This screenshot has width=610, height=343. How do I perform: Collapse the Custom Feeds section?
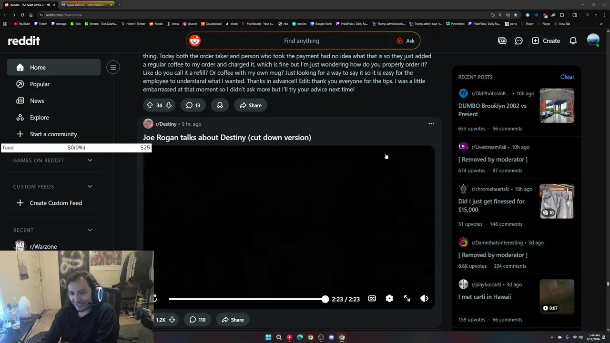[90, 186]
